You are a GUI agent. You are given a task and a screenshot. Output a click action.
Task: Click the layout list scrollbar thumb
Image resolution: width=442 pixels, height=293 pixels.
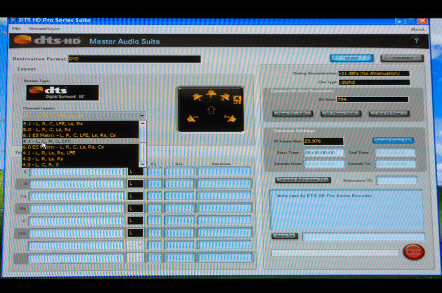coord(143,134)
